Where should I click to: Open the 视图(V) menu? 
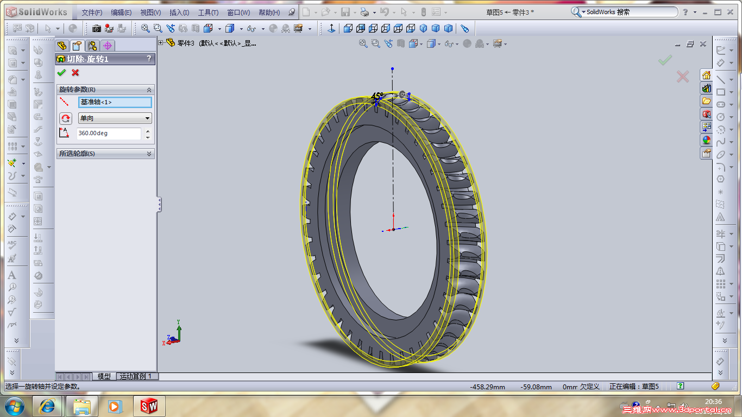point(150,12)
